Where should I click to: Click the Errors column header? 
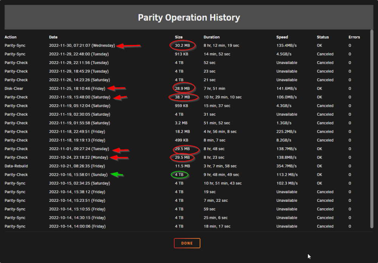[x=354, y=37]
